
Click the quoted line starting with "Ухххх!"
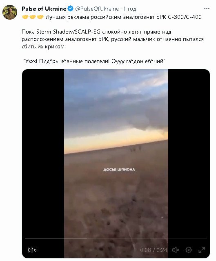coord(94,61)
